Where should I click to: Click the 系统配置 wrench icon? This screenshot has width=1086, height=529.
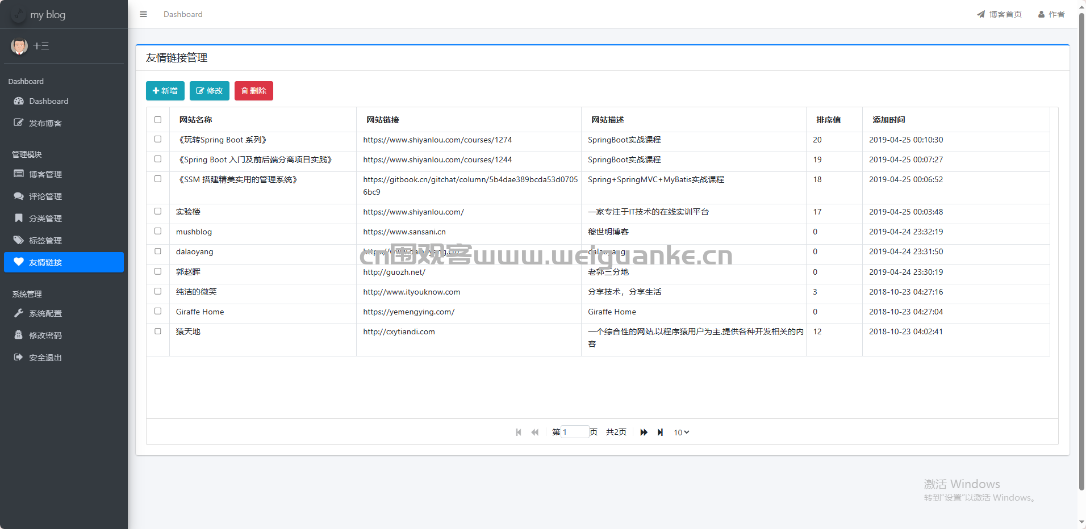[19, 313]
